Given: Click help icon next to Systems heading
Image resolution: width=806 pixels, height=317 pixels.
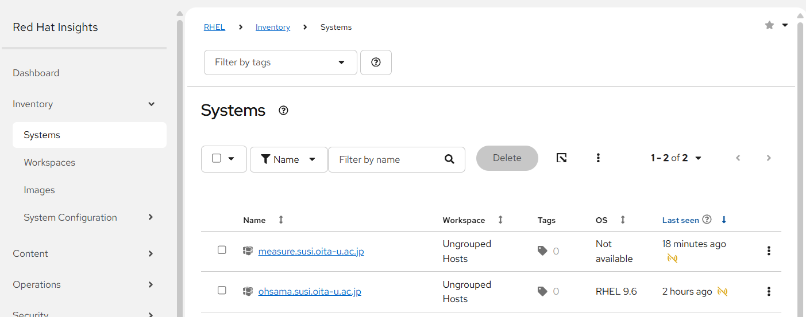Looking at the screenshot, I should (283, 111).
